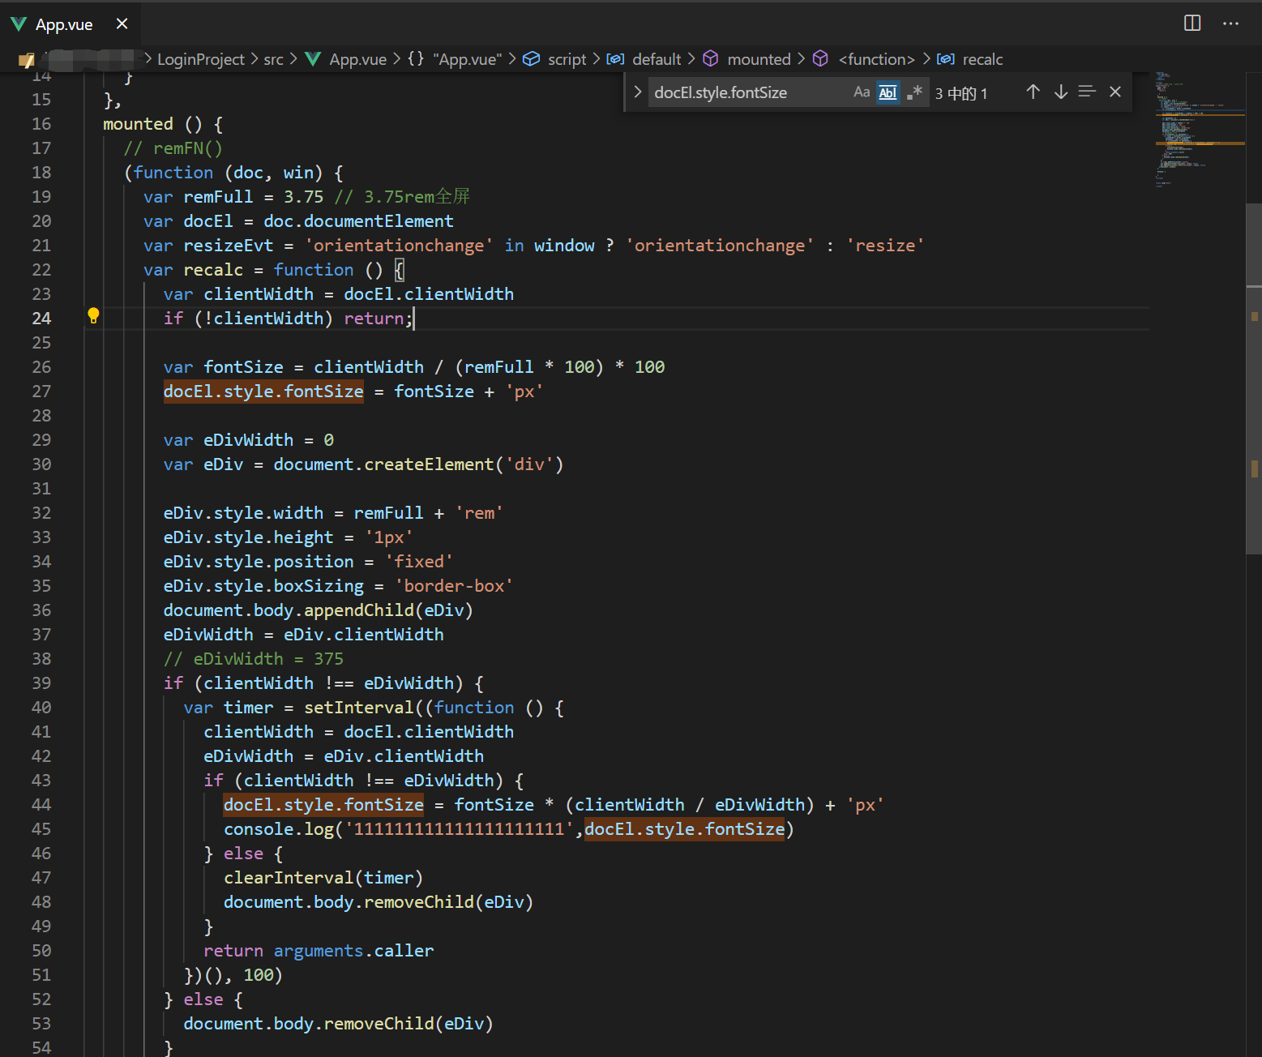The image size is (1262, 1057).
Task: Toggle Find in Selection icon
Action: [x=1087, y=92]
